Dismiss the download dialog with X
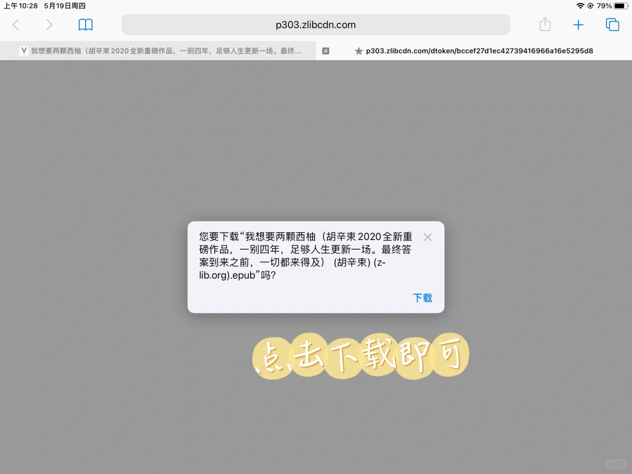 pos(427,237)
